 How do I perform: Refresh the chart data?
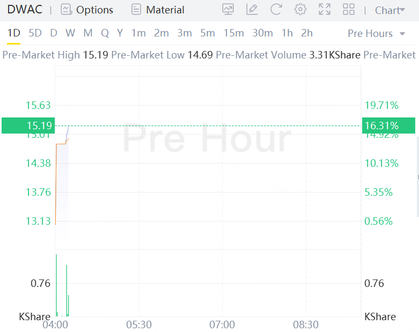(276, 10)
